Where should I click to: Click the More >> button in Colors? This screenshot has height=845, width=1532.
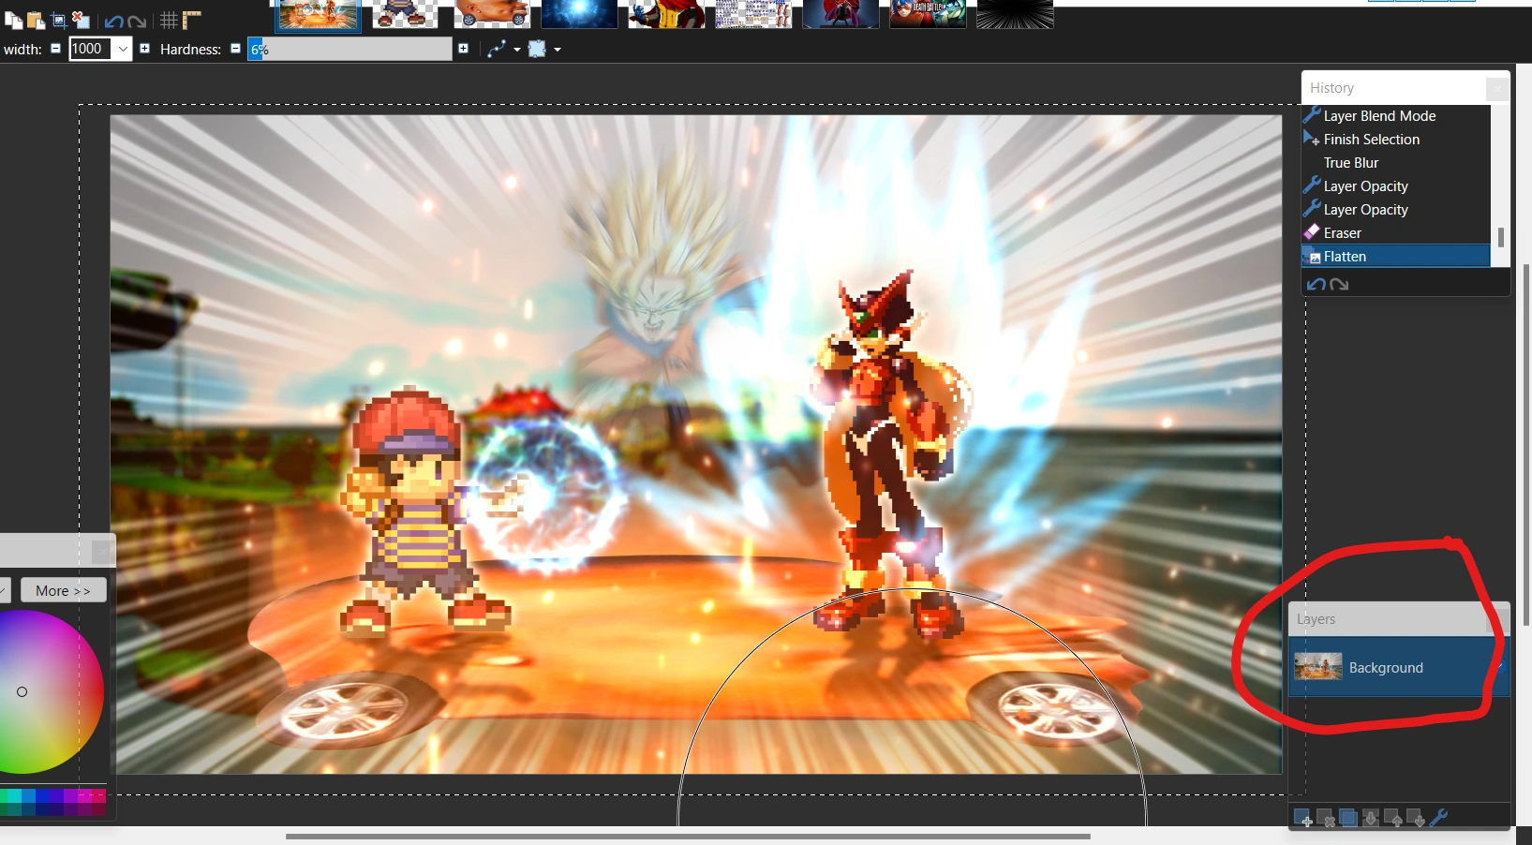63,591
